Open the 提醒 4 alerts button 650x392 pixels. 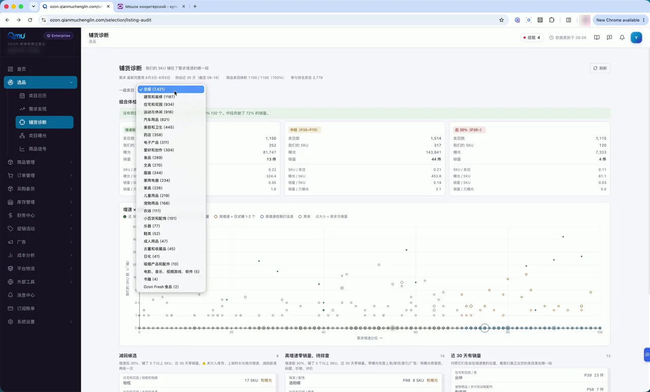[x=532, y=38]
